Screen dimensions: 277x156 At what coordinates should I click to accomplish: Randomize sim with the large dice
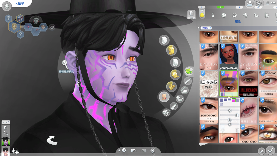(x=124, y=150)
